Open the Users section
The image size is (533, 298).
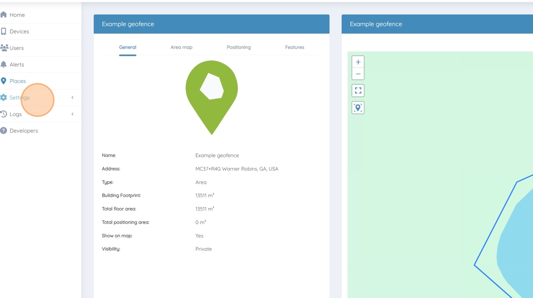click(17, 48)
